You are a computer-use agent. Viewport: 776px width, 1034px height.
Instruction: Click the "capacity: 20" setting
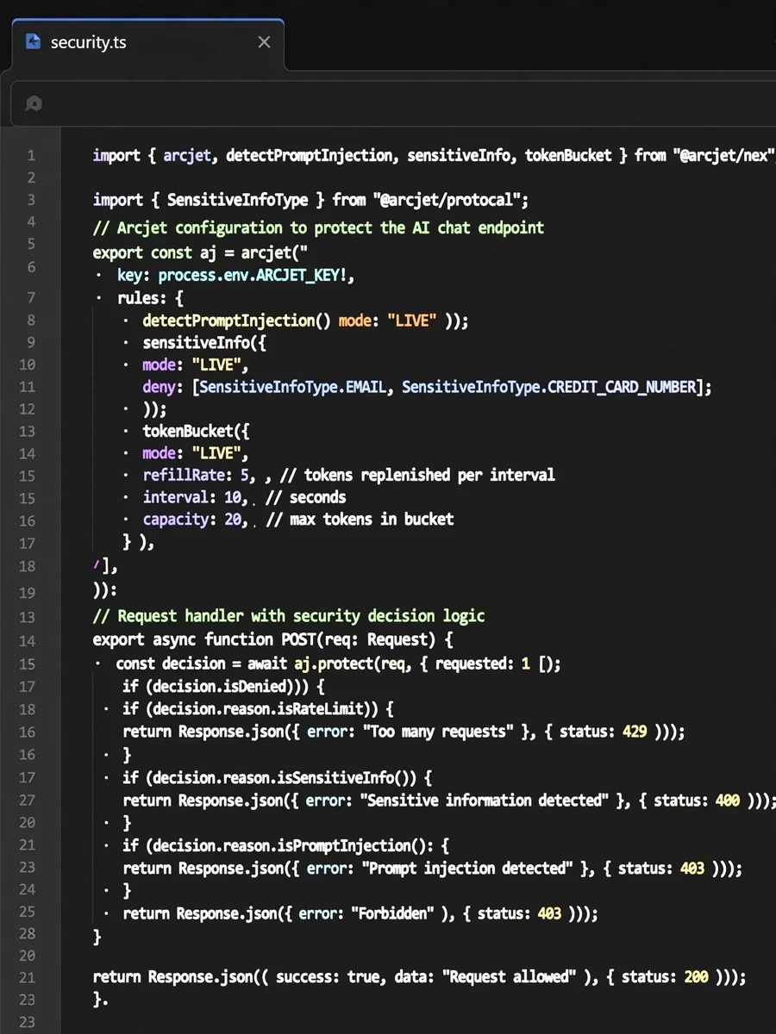(194, 519)
